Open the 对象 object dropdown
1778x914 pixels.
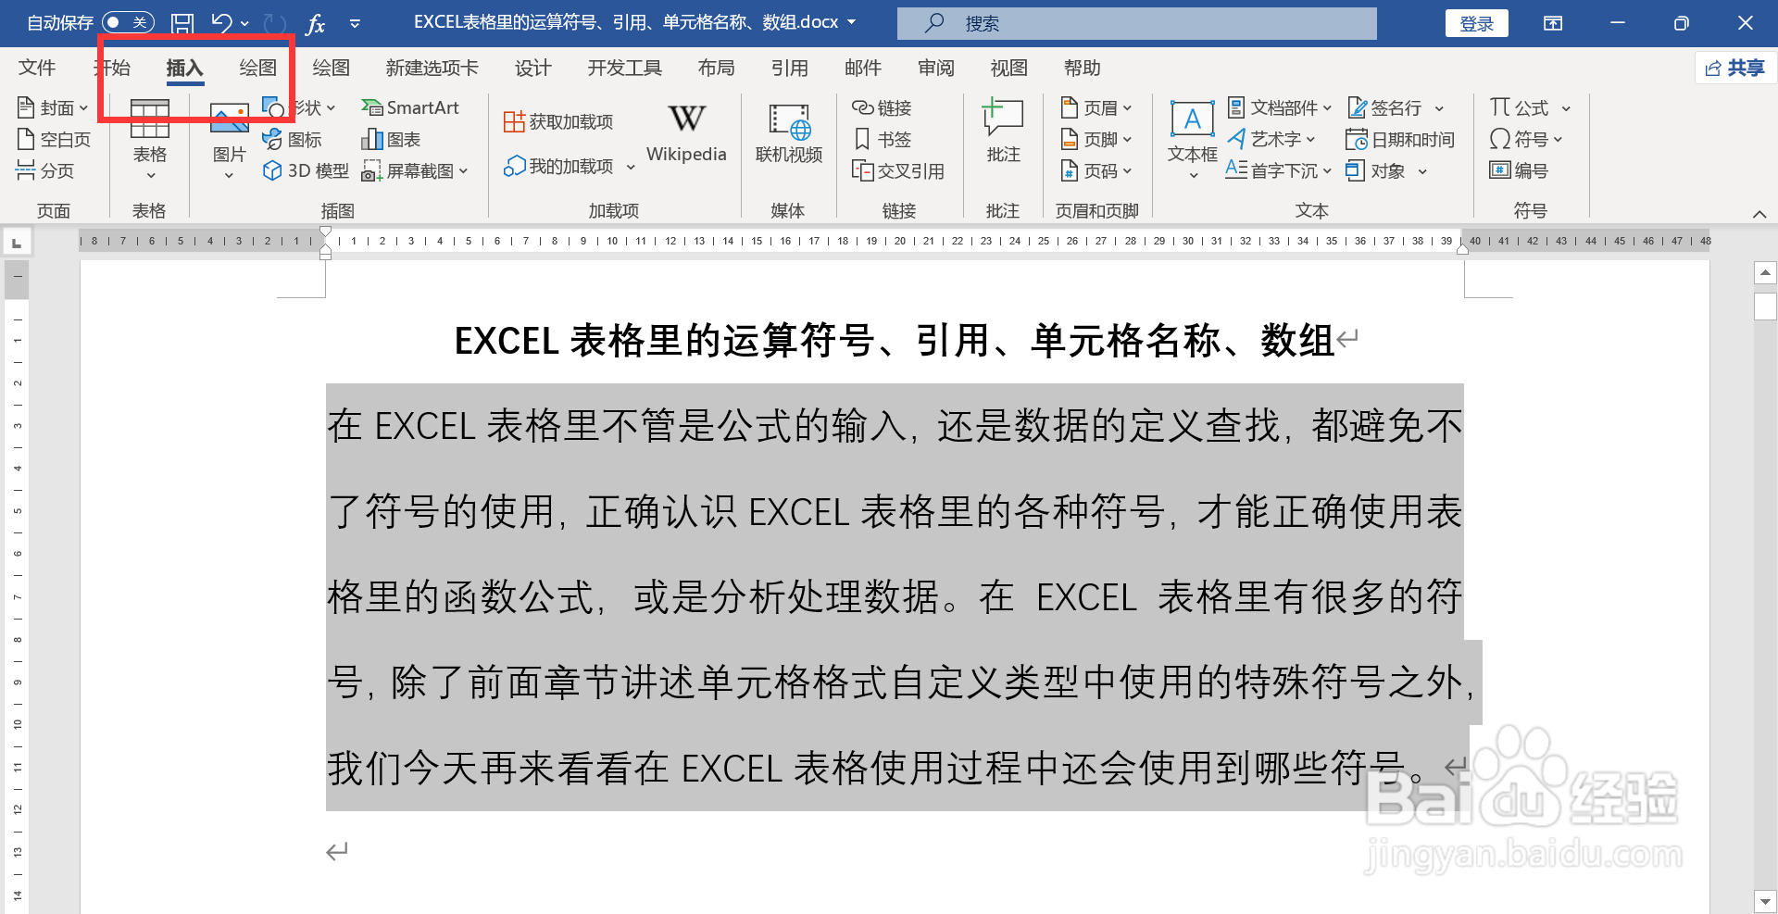tap(1386, 170)
